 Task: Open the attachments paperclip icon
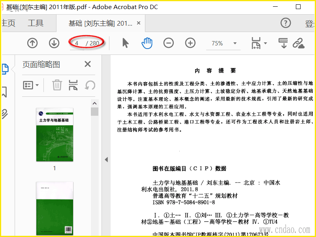5,114
